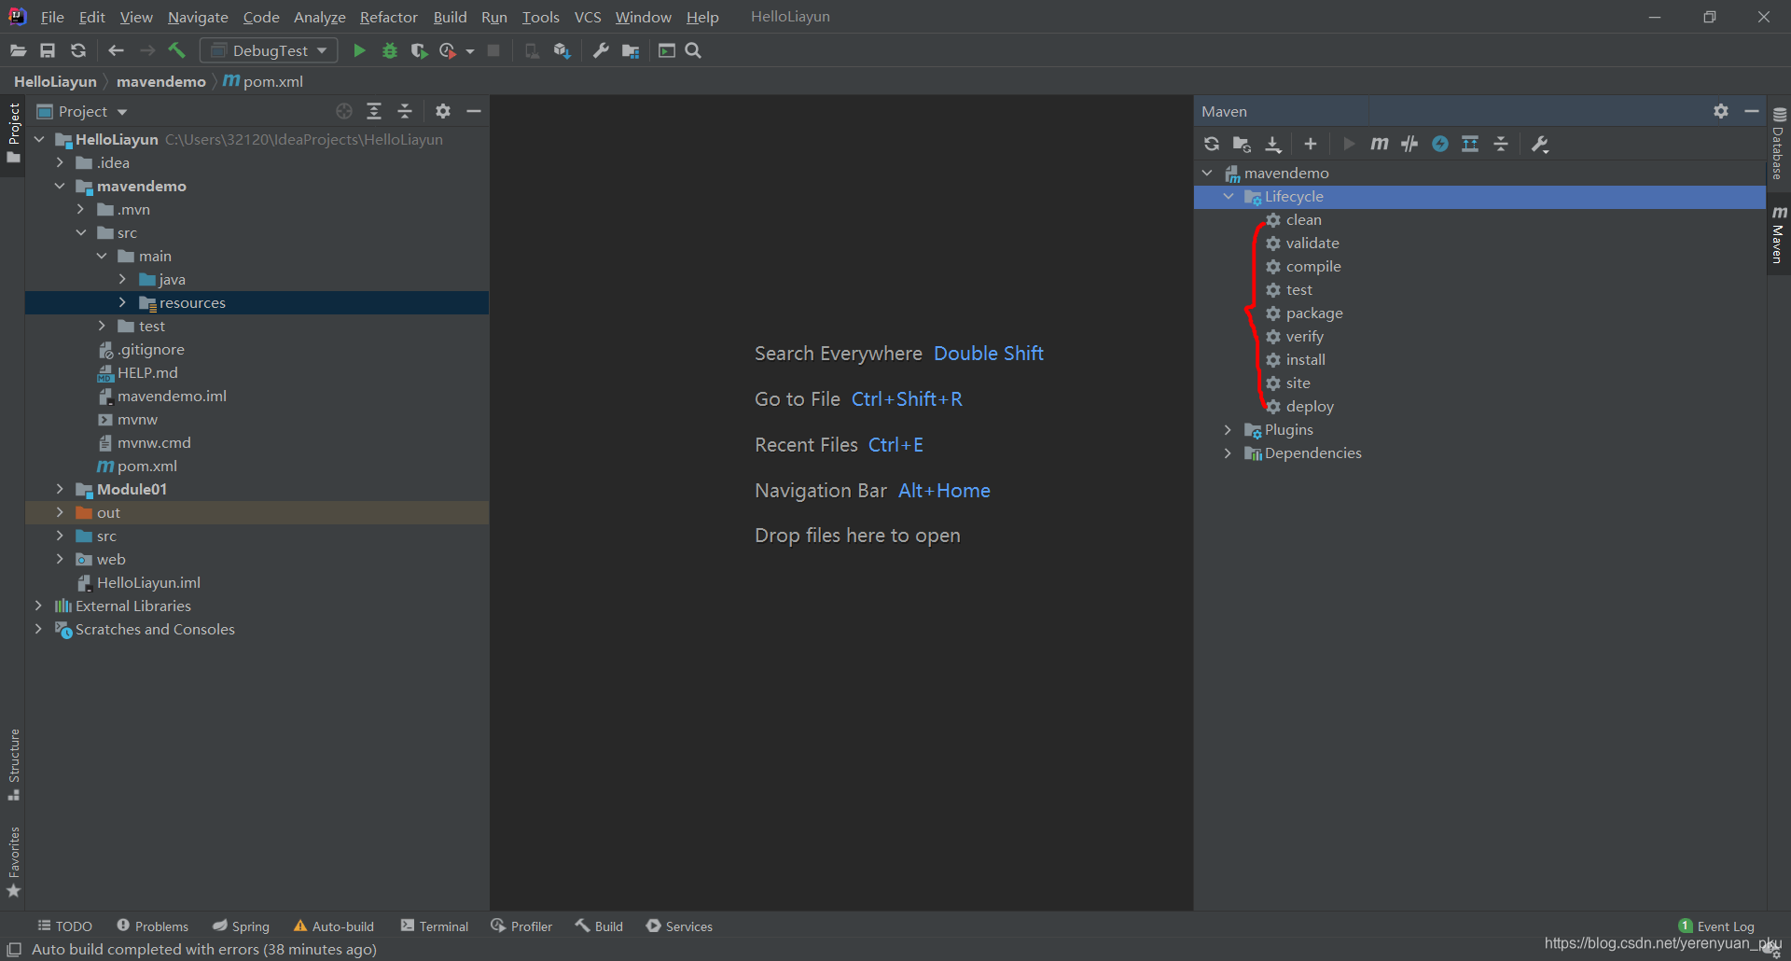Click the Structure side tab
The height and width of the screenshot is (961, 1791).
(13, 764)
